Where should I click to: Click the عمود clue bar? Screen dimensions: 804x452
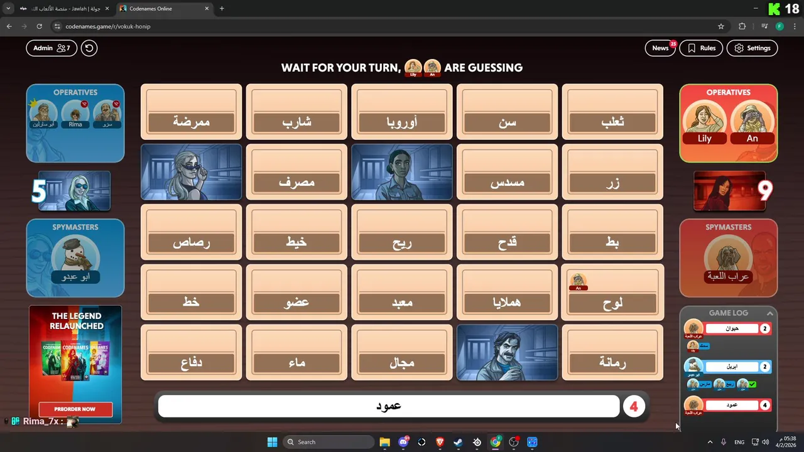click(389, 406)
